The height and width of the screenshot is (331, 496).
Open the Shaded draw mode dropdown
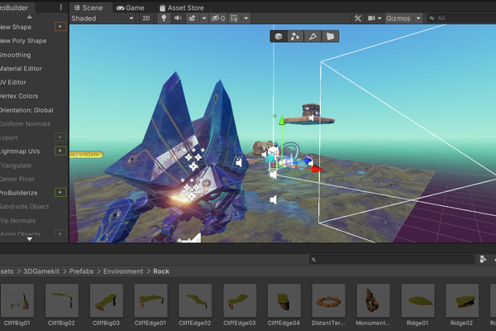[x=103, y=18]
